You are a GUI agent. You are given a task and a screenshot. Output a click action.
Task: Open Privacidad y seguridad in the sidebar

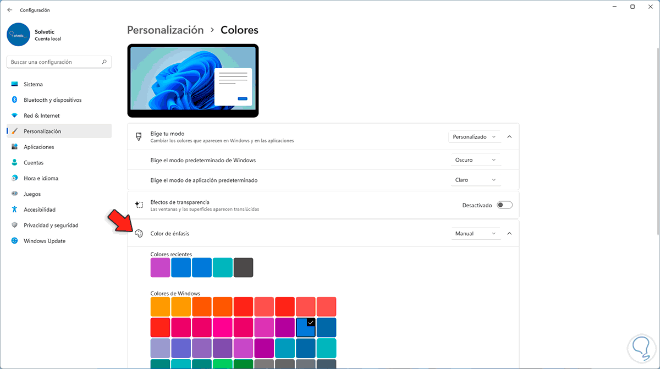(x=59, y=225)
